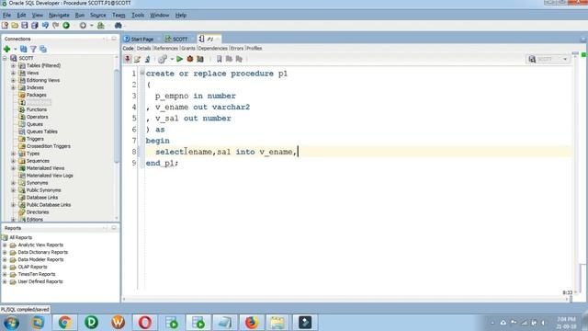The image size is (588, 331).
Task: Open the File menu
Action: [6, 15]
